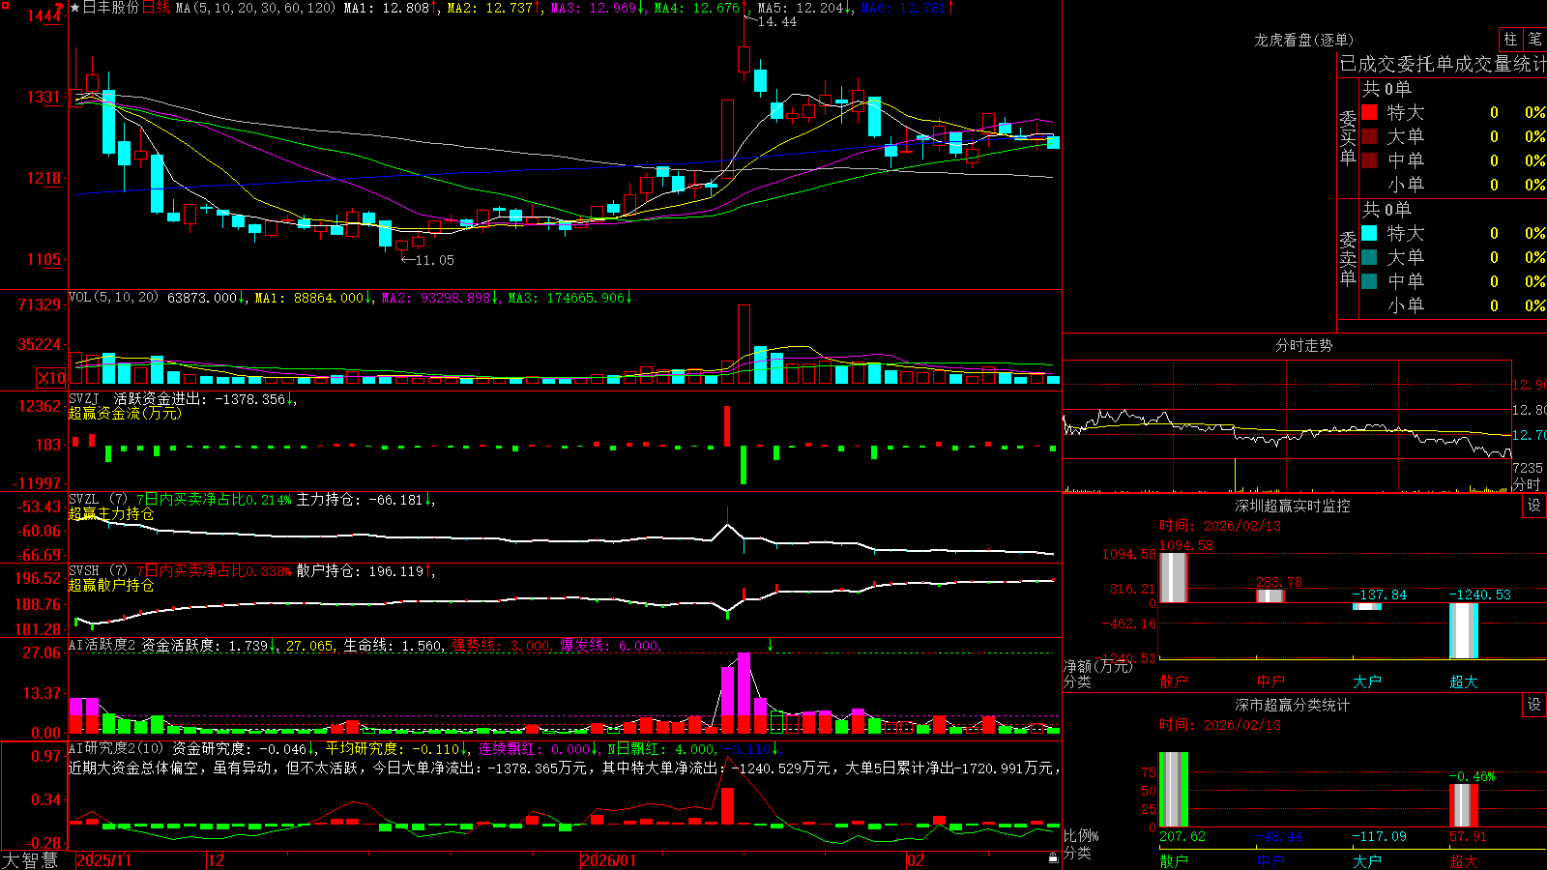Click the MA(5,10,20,30,60,120) indicator parameters
Viewport: 1547px width, 870px height.
pyautogui.click(x=255, y=8)
